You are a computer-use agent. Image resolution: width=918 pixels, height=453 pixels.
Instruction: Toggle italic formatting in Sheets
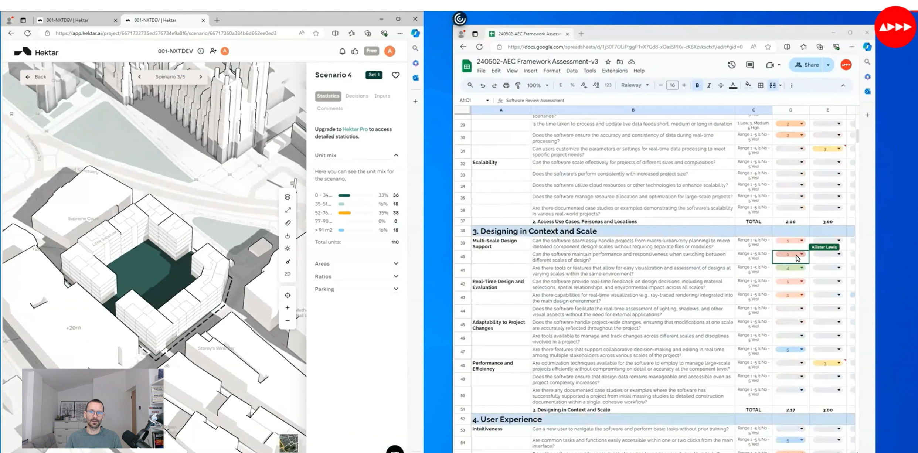tap(708, 85)
